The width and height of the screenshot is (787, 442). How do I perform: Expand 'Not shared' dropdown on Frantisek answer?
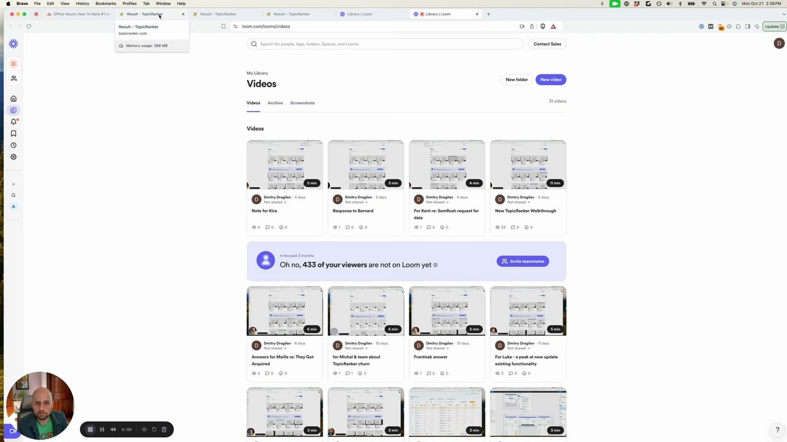pos(437,348)
